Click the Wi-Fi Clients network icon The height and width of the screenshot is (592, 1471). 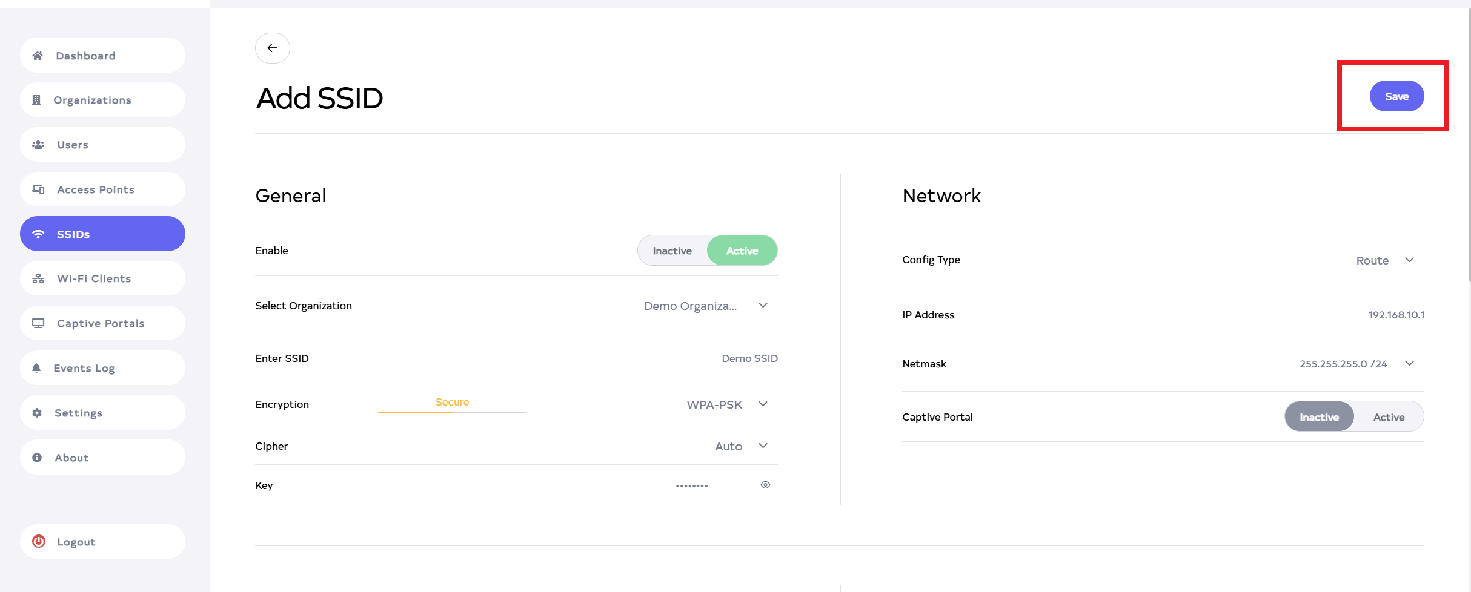(x=38, y=278)
